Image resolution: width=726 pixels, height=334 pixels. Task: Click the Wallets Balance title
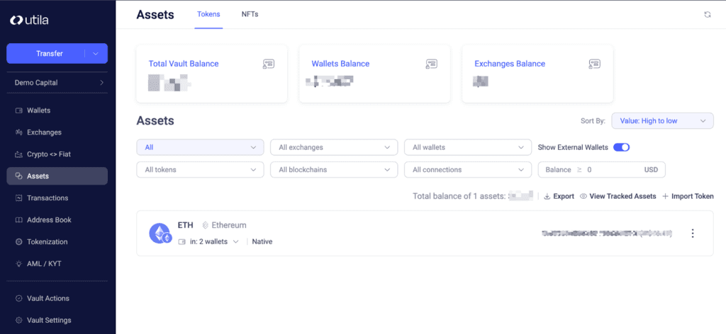(x=340, y=64)
